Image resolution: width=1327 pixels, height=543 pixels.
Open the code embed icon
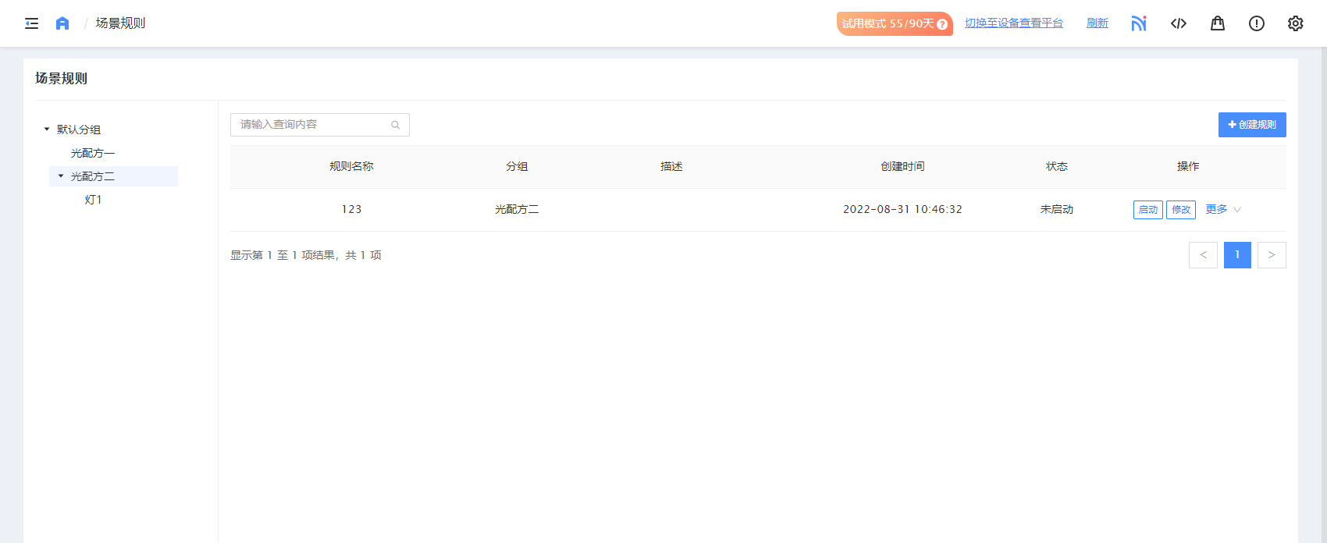(x=1179, y=23)
